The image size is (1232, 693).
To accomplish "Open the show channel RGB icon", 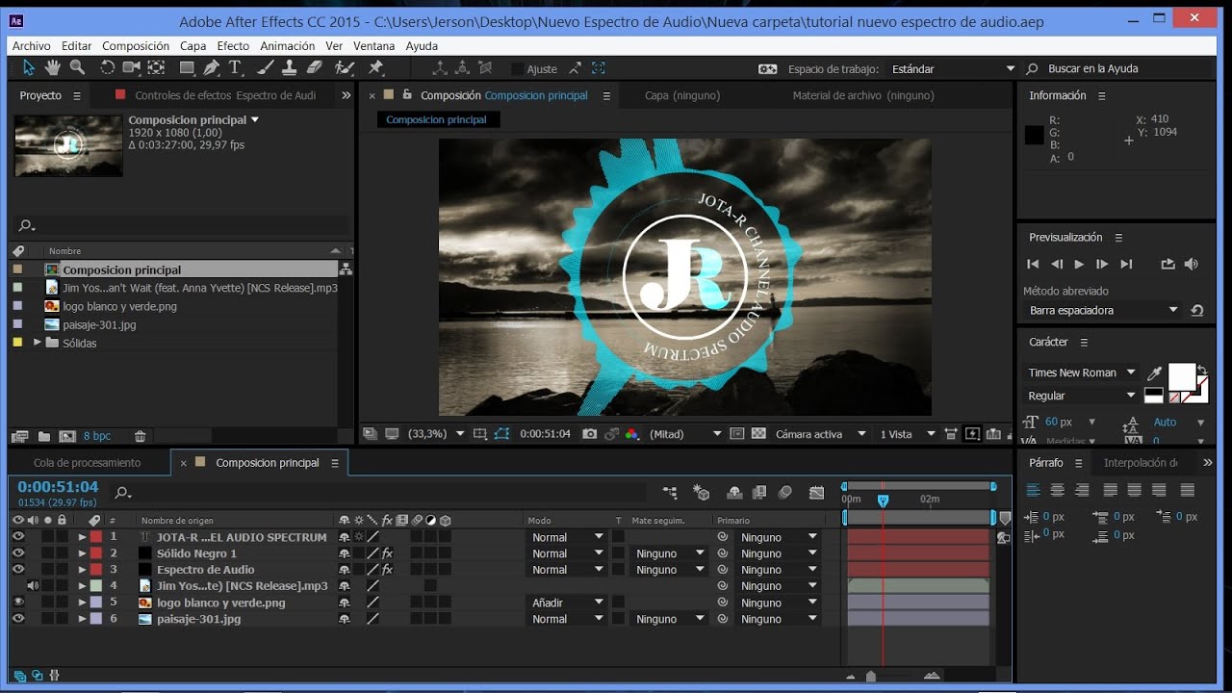I will click(x=631, y=434).
